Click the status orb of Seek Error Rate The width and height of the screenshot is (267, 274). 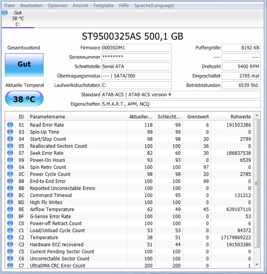[10, 153]
